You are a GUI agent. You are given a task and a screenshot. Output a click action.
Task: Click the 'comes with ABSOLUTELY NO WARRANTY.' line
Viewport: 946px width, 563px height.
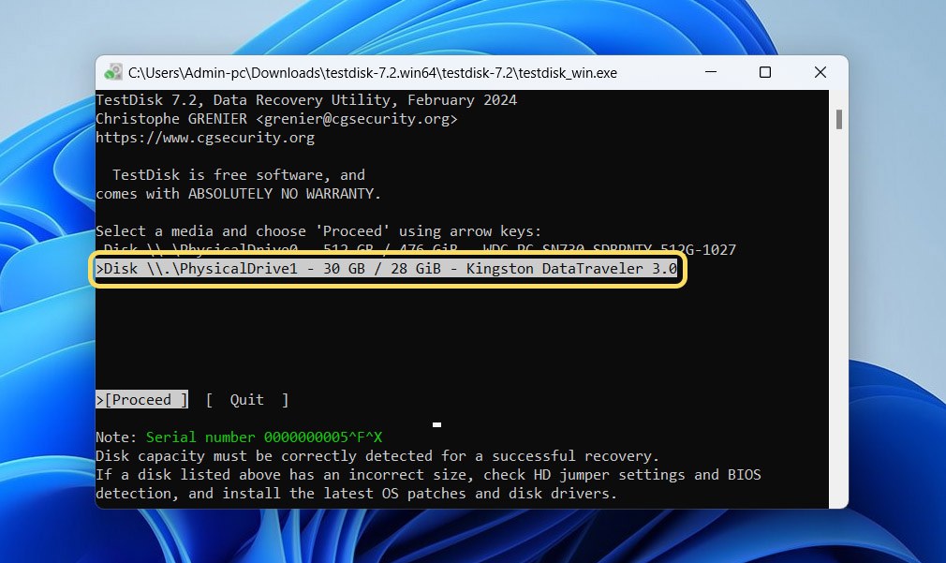click(x=238, y=194)
